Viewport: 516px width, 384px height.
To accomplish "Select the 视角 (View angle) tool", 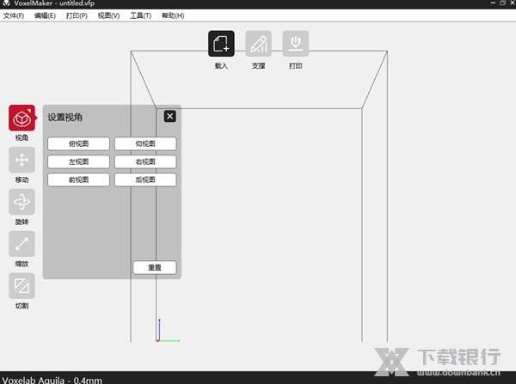I will pyautogui.click(x=22, y=119).
